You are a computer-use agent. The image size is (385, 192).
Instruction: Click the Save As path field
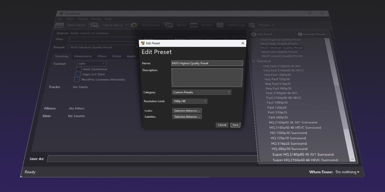[152, 159]
